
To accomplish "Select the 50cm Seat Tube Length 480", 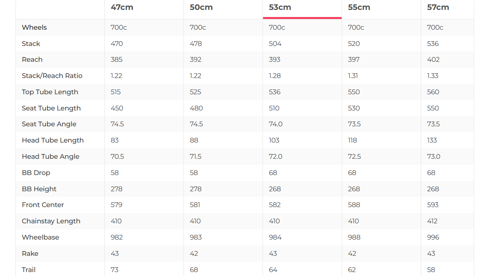I will [x=196, y=108].
